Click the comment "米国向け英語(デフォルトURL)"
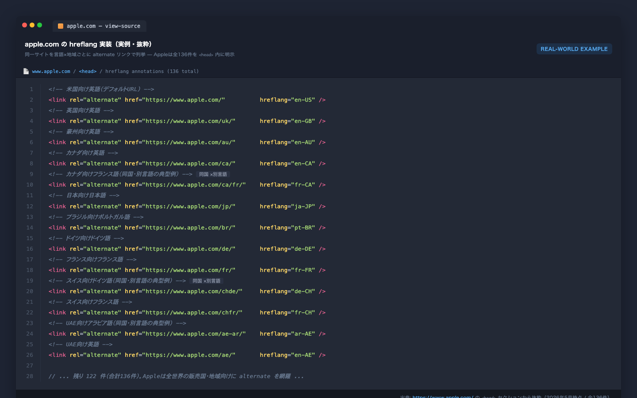The width and height of the screenshot is (637, 398). pyautogui.click(x=101, y=89)
